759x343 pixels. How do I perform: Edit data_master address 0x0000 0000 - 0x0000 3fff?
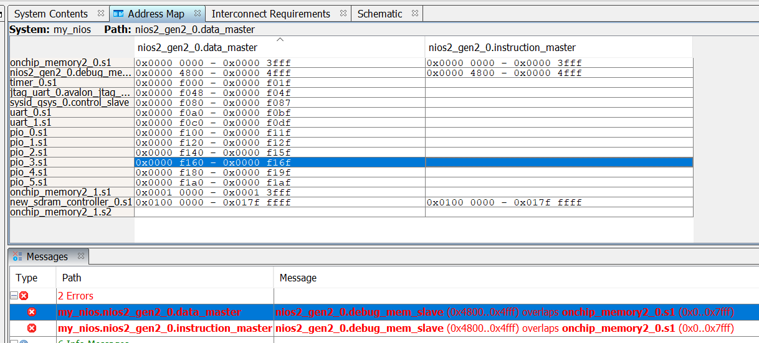pos(280,63)
